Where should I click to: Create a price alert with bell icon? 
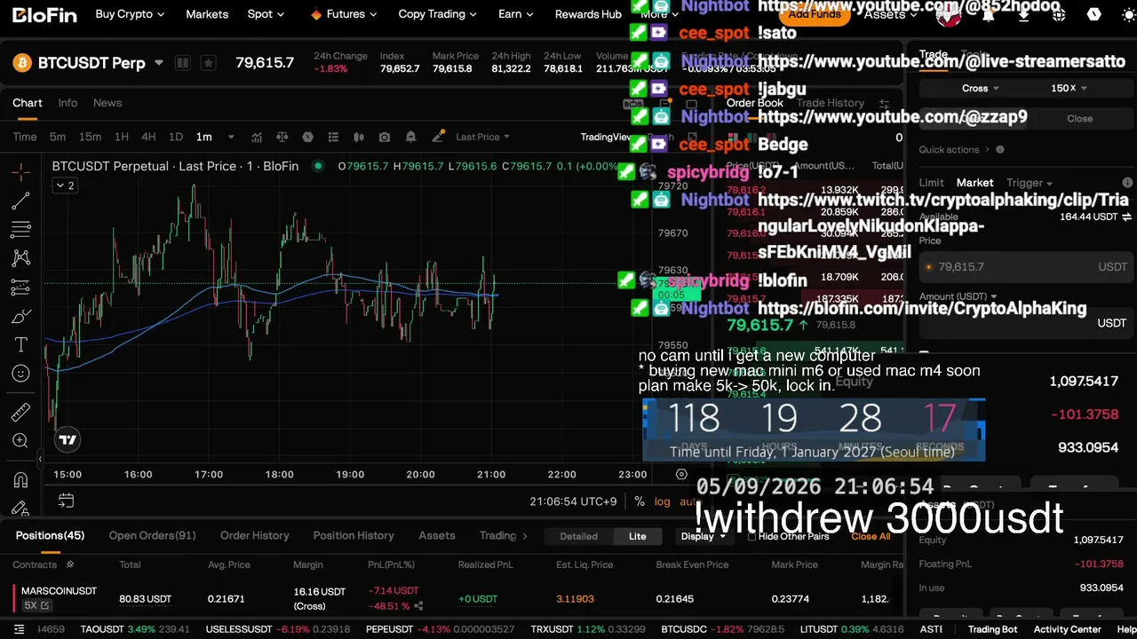tap(410, 137)
